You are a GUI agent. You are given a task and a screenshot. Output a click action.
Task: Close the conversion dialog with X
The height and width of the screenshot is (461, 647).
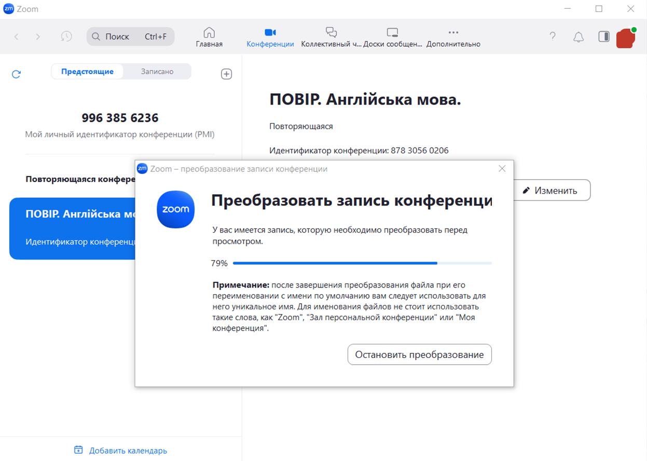point(502,169)
